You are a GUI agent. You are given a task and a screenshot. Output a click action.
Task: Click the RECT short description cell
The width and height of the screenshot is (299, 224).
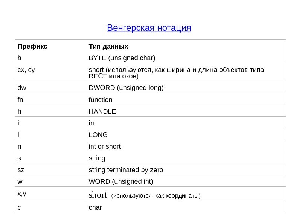tap(176, 73)
